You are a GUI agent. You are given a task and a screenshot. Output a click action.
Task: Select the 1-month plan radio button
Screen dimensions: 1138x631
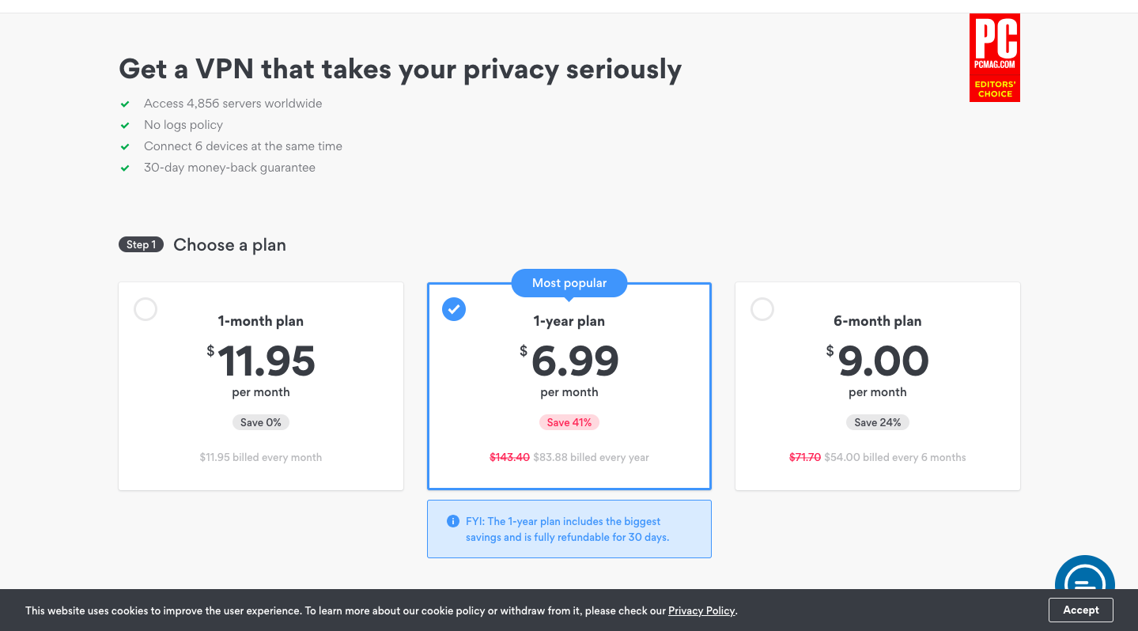146,309
